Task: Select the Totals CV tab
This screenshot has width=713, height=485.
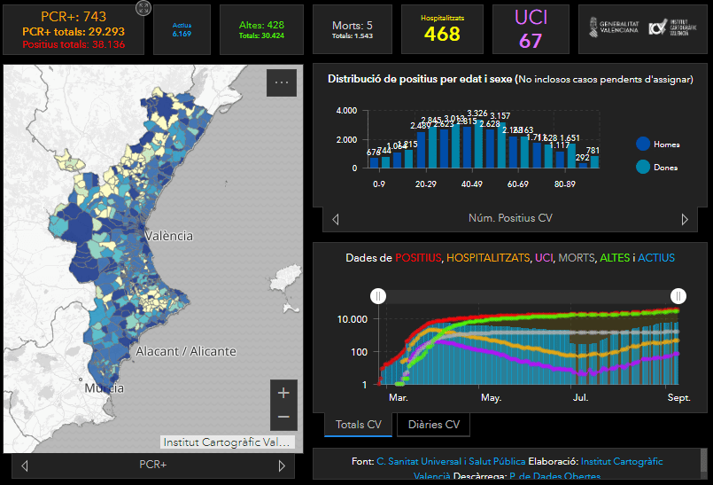Action: 358,425
